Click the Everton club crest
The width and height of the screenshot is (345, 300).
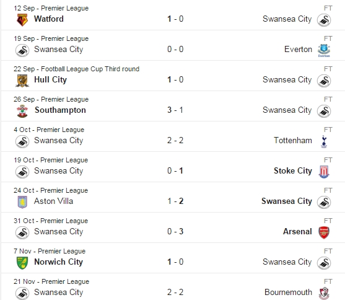(x=324, y=51)
